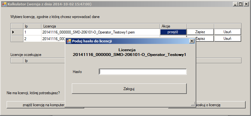Click the lp cell with value 1
The height and width of the screenshot is (116, 251).
(x=32, y=32)
